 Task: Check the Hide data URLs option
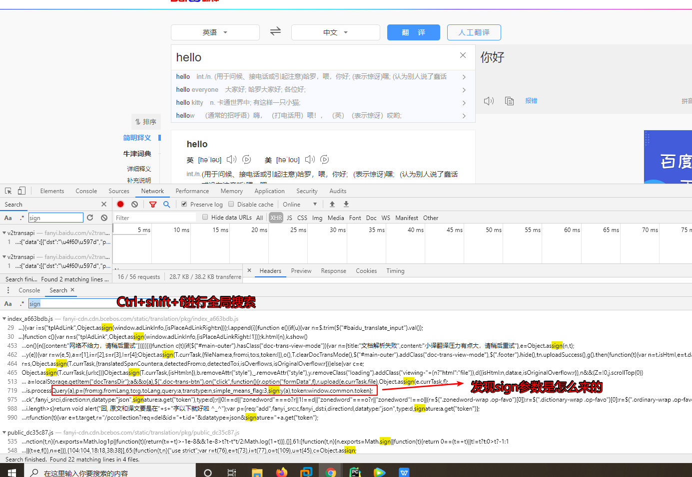click(205, 218)
